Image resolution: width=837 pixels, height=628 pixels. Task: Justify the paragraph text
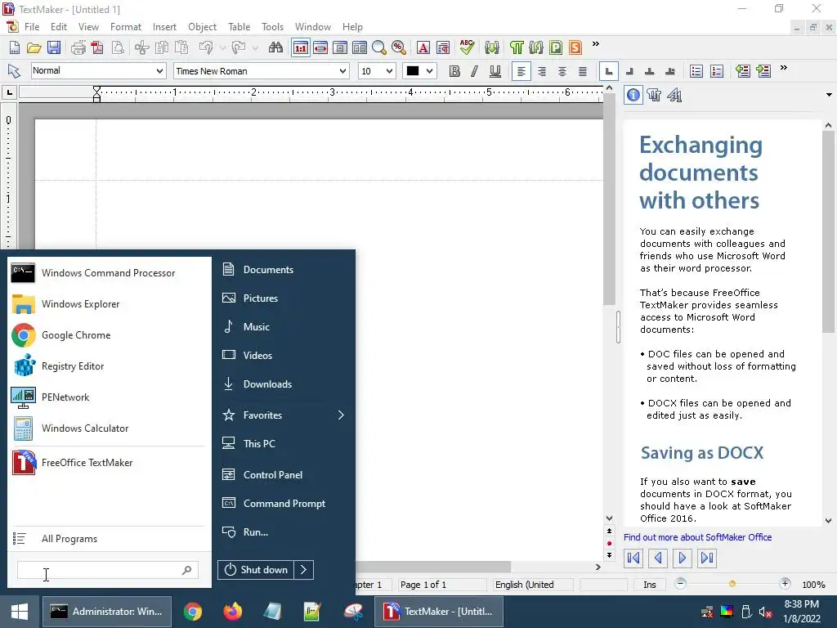pos(583,71)
